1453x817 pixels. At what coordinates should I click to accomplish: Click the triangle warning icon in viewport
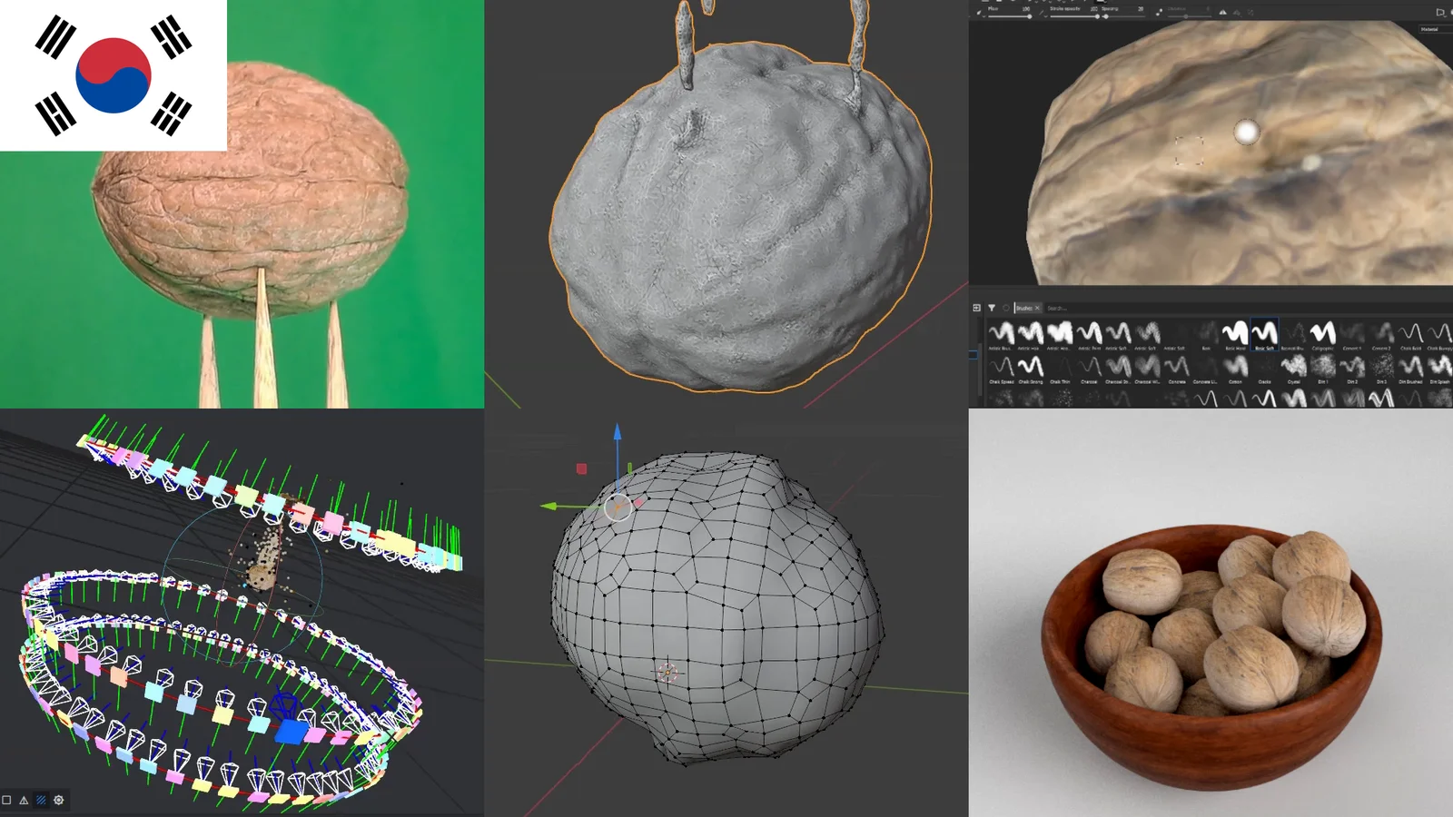coord(24,800)
